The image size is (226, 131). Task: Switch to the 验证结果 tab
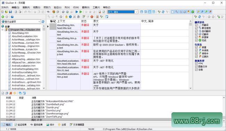21,125
